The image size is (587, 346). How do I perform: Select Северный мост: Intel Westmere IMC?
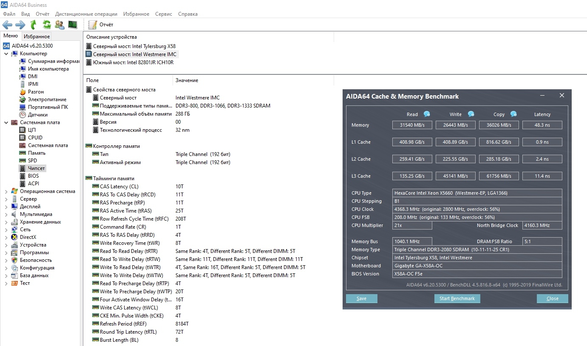tap(132, 54)
